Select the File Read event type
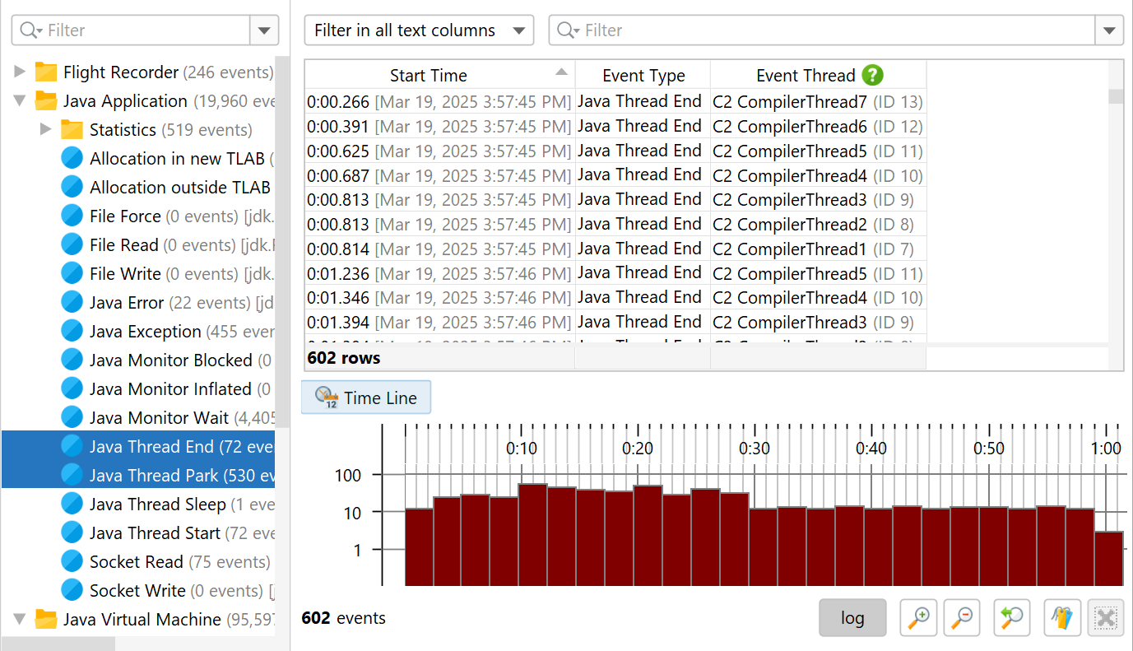 pyautogui.click(x=123, y=244)
